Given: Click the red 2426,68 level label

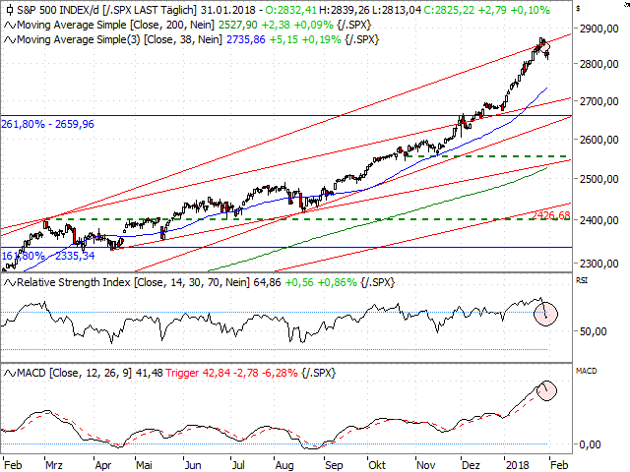Looking at the screenshot, I should coord(551,216).
